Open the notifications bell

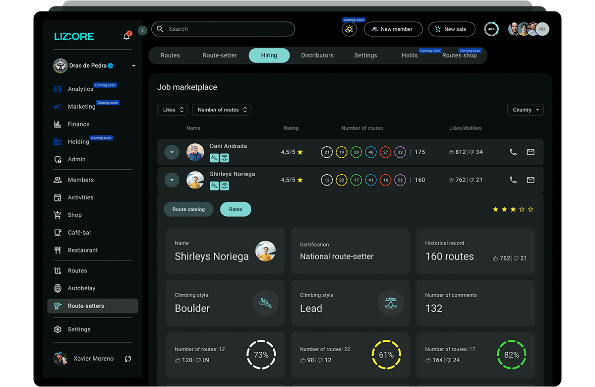point(127,36)
